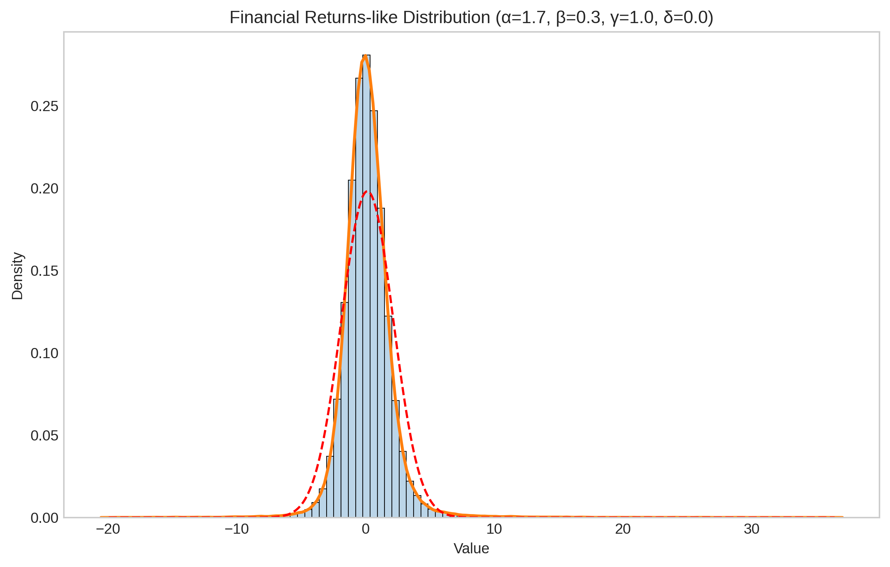This screenshot has height=567, width=890.
Task: Click the x-axis tick label 0
Action: [x=366, y=530]
